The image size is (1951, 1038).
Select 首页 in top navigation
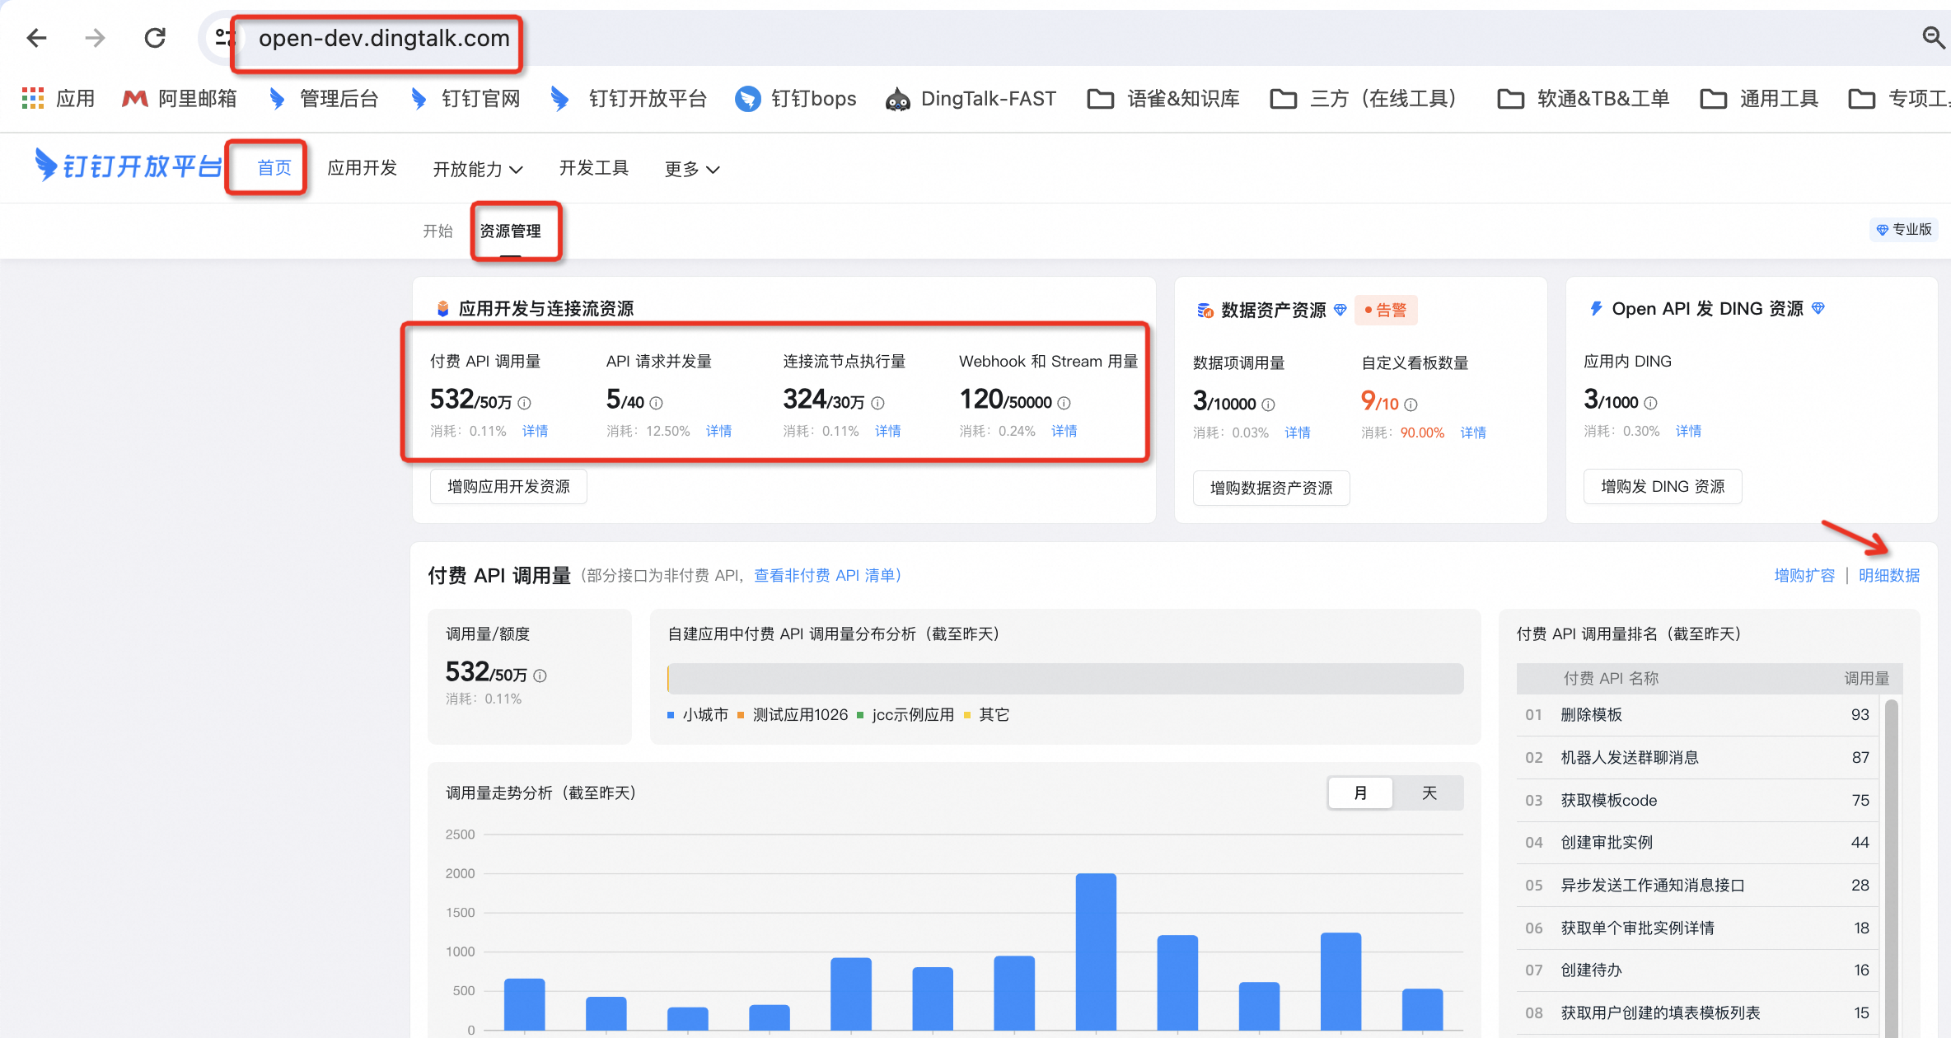[x=274, y=168]
